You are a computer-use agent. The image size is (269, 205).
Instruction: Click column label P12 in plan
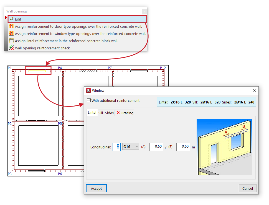click(163, 68)
